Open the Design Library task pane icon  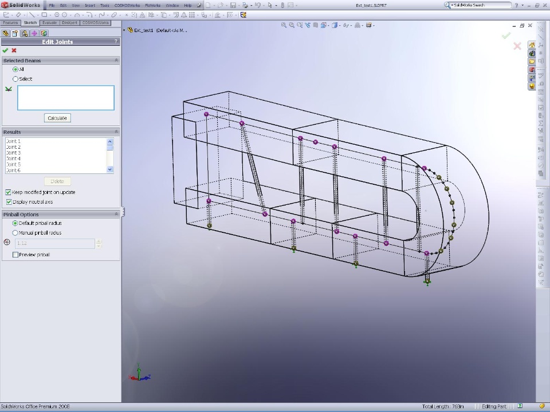[532, 53]
